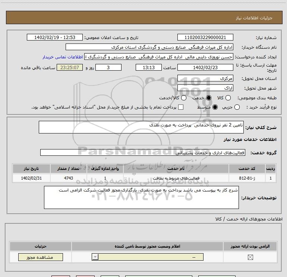
Task: Click the کد خدمت column header
Action: [x=247, y=168]
